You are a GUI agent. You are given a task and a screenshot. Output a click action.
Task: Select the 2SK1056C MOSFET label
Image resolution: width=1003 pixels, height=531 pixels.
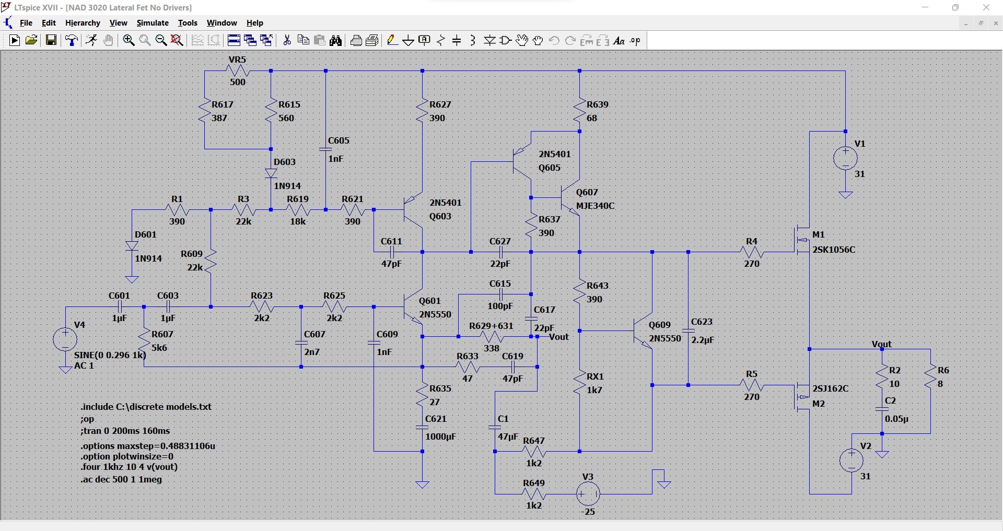point(834,250)
